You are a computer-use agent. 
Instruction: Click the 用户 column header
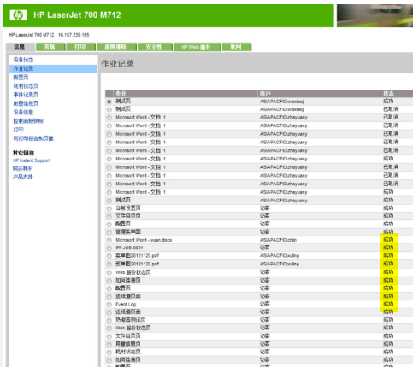click(319, 94)
